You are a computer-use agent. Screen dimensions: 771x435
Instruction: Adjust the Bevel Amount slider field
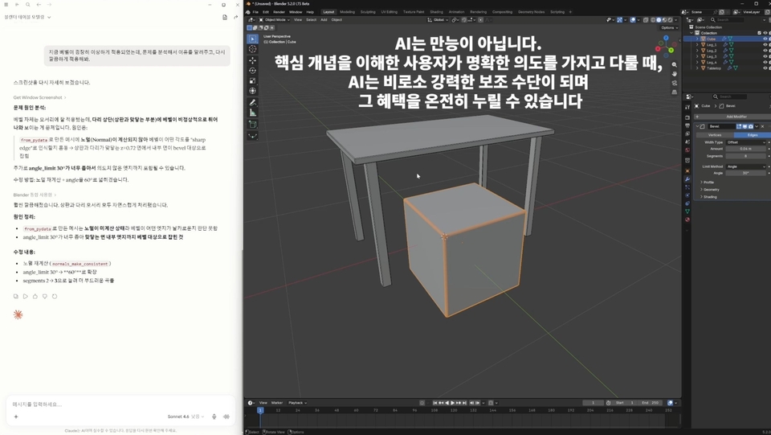[x=745, y=149]
